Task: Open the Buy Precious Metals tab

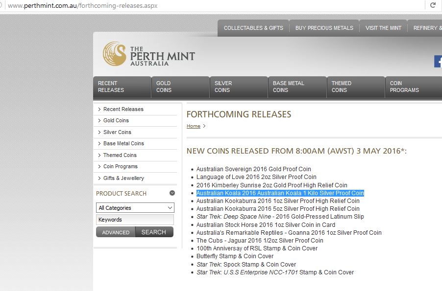Action: 324,28
